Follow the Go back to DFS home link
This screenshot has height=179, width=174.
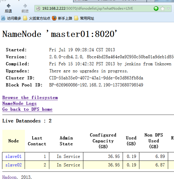[27, 109]
